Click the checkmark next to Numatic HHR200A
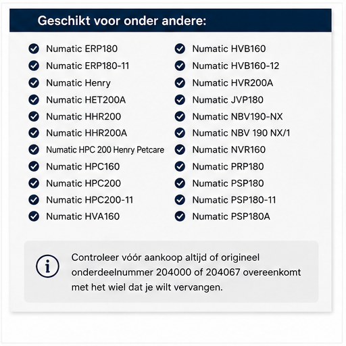346x346 pixels. 34,133
